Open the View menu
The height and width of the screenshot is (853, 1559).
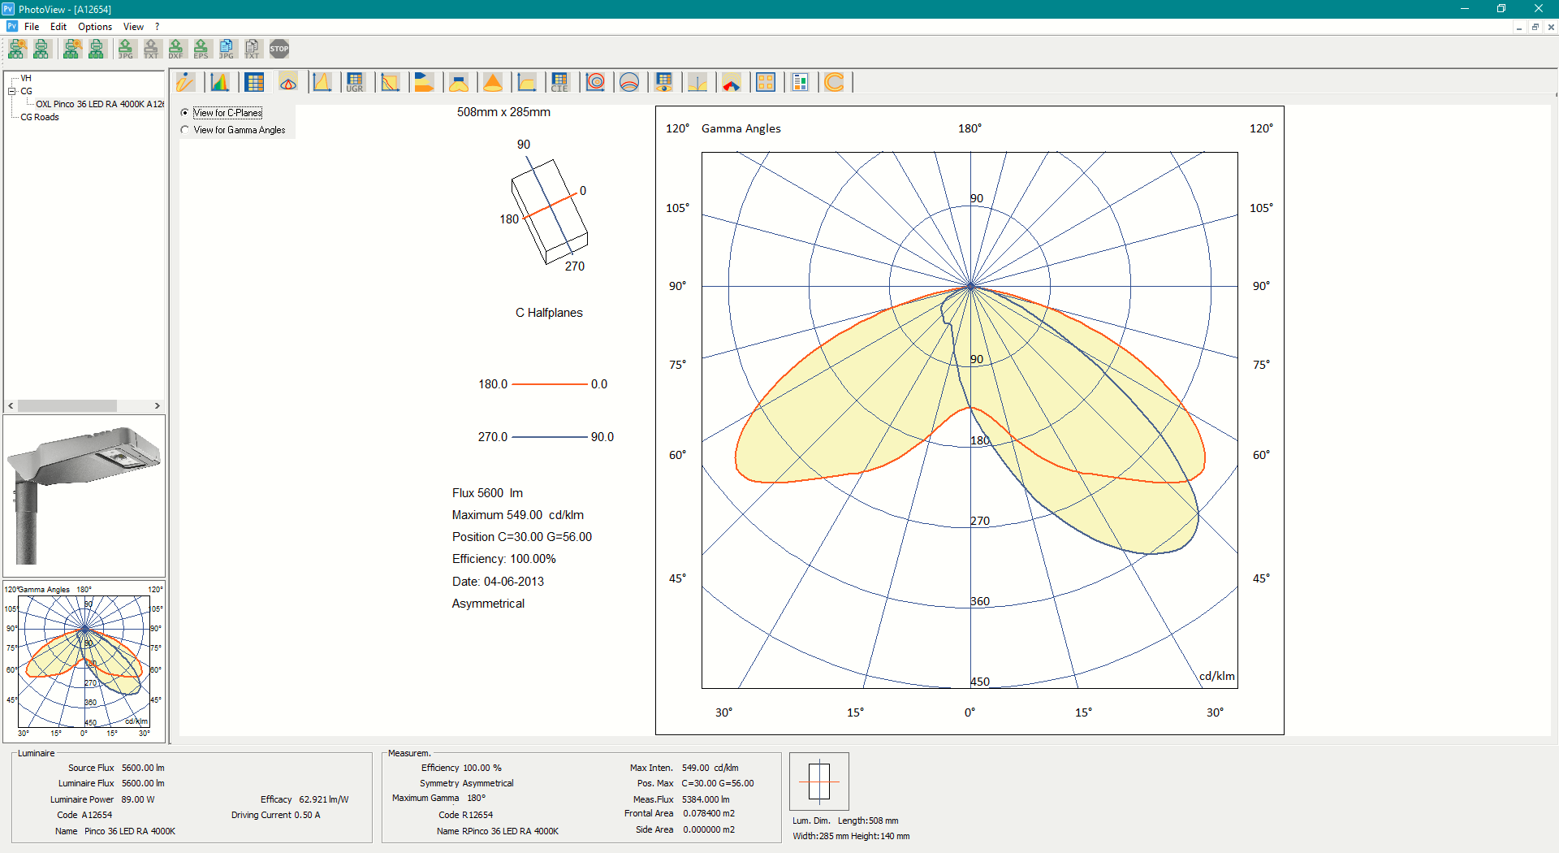pos(132,26)
